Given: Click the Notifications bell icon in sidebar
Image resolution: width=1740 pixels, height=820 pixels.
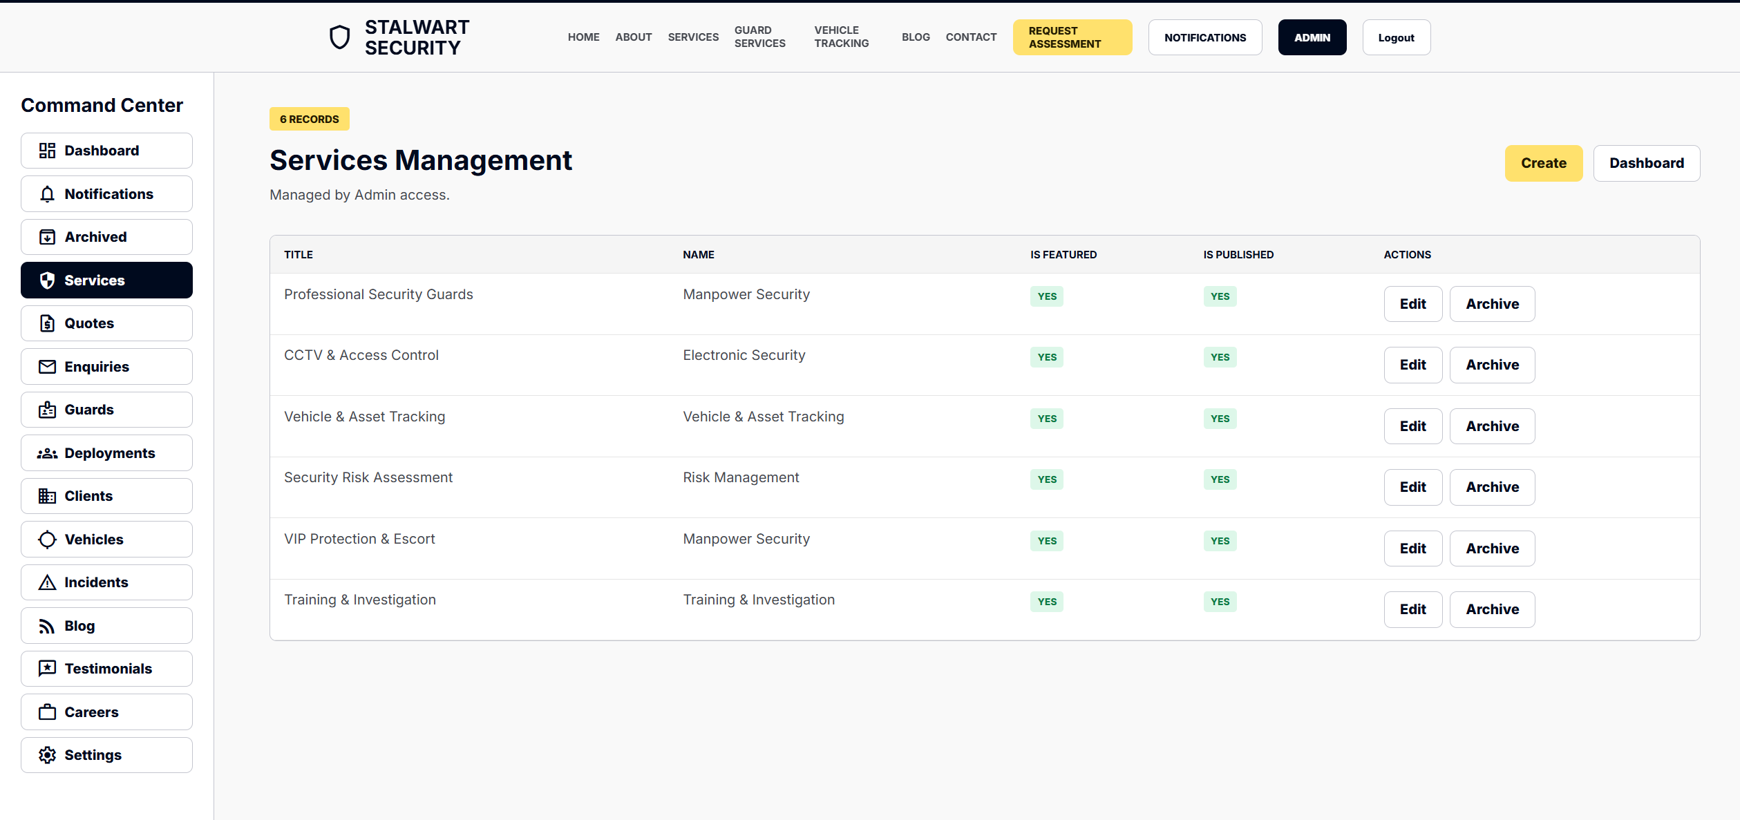Looking at the screenshot, I should (47, 194).
